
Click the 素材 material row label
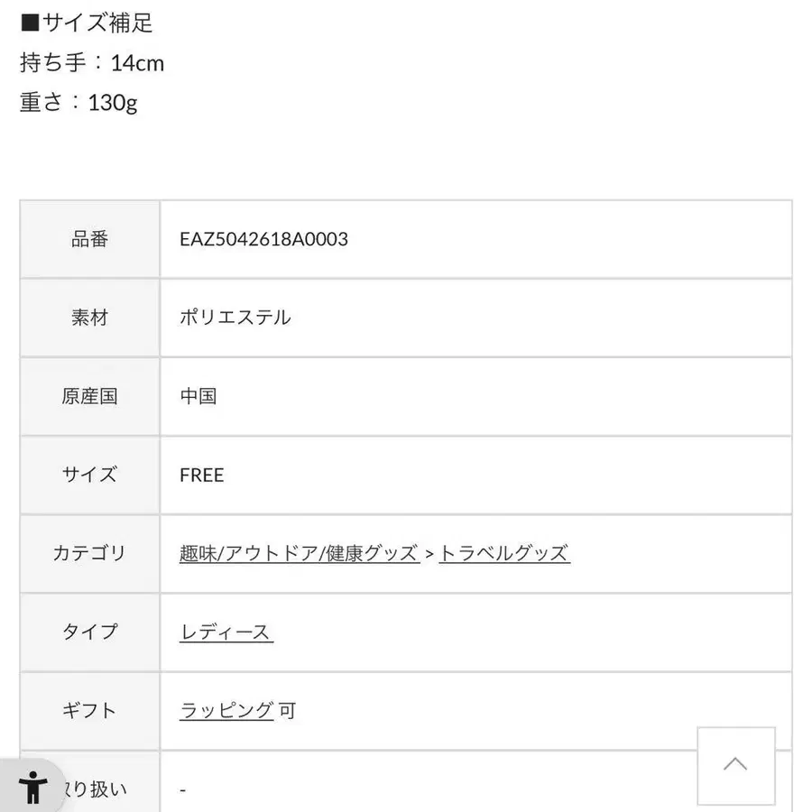(x=88, y=318)
